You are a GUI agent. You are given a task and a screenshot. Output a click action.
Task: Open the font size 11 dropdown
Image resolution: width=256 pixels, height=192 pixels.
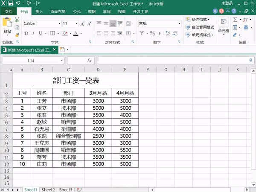76,23
